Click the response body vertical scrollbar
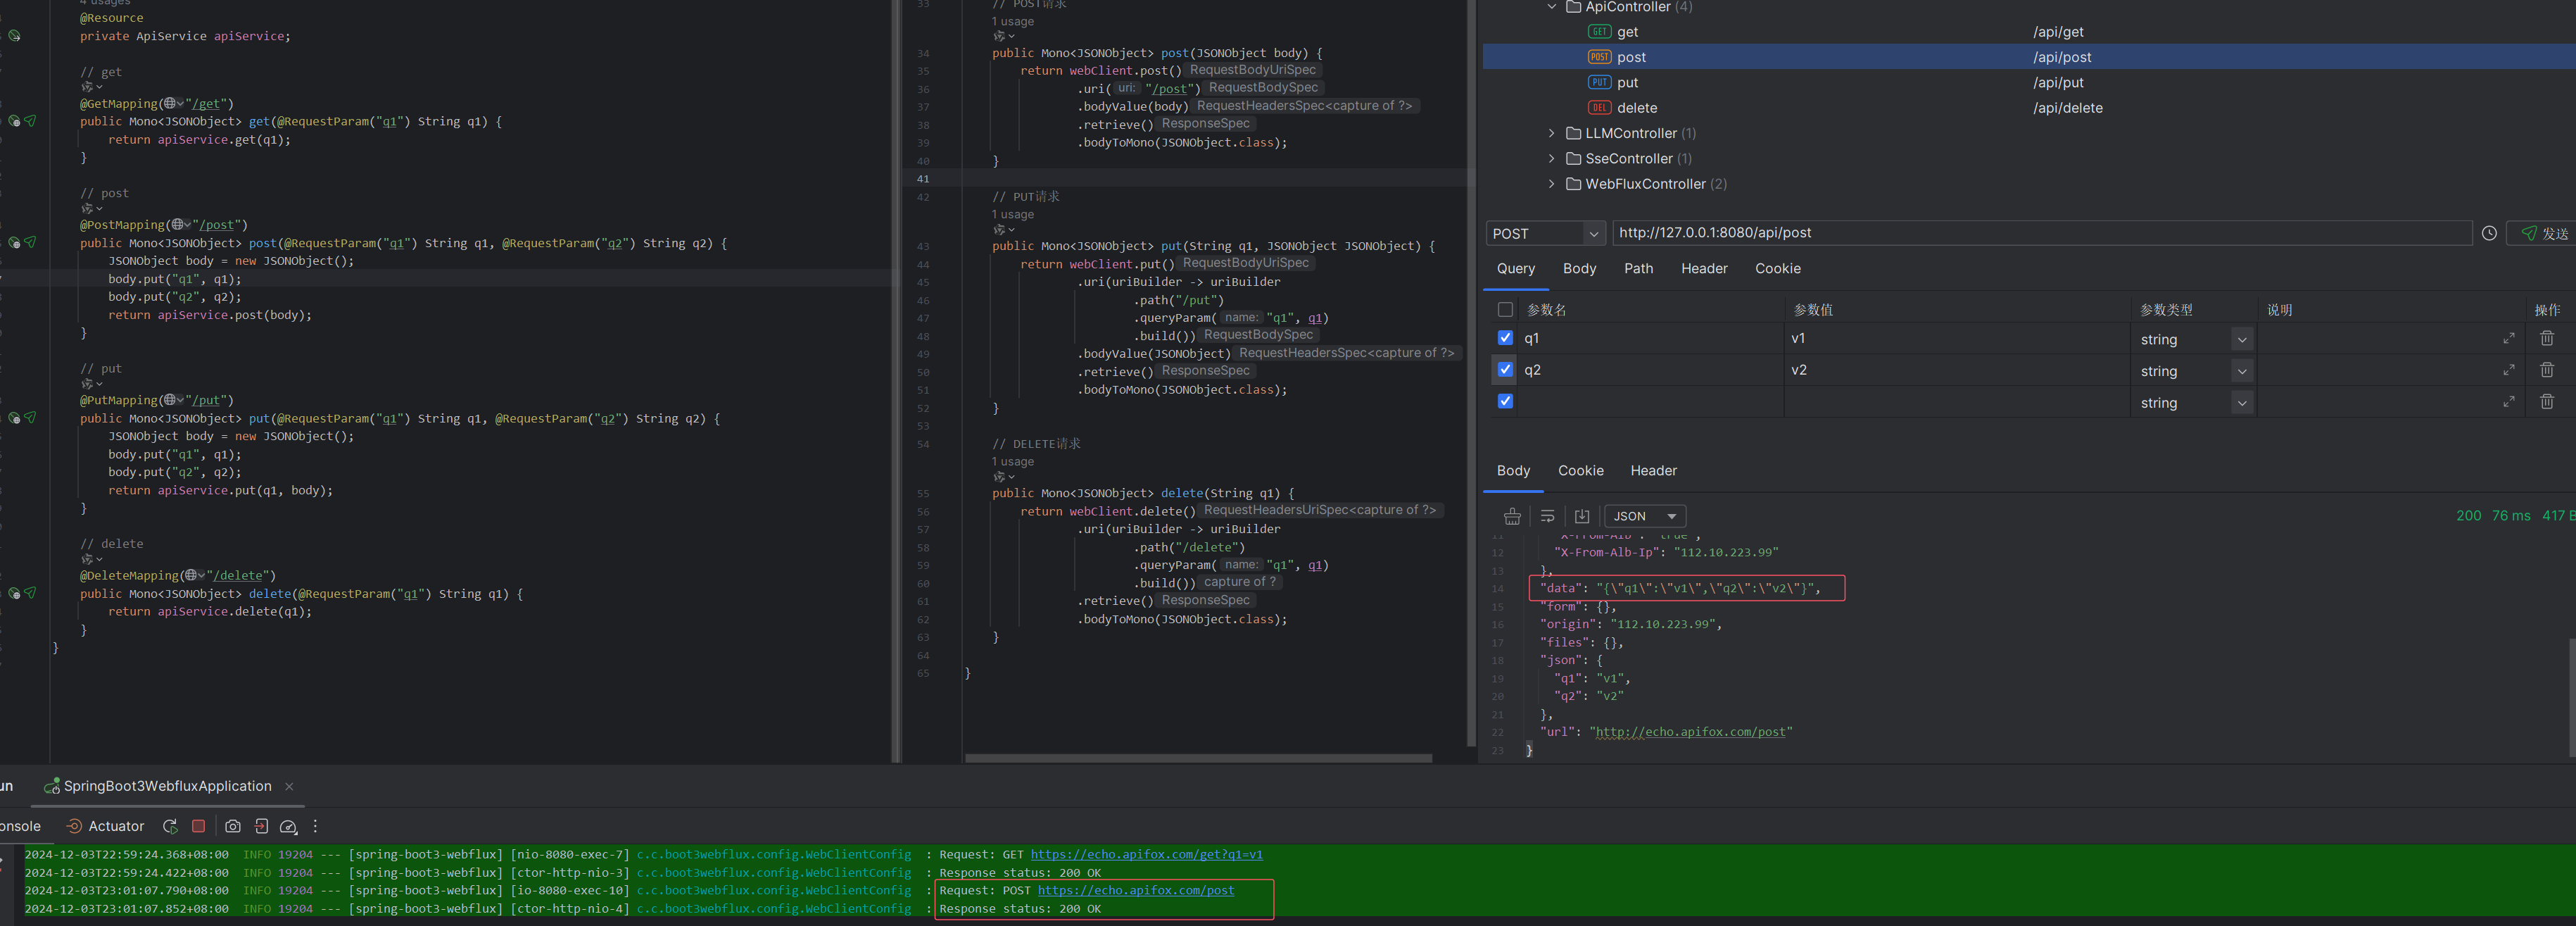Image resolution: width=2576 pixels, height=926 pixels. click(x=2571, y=697)
